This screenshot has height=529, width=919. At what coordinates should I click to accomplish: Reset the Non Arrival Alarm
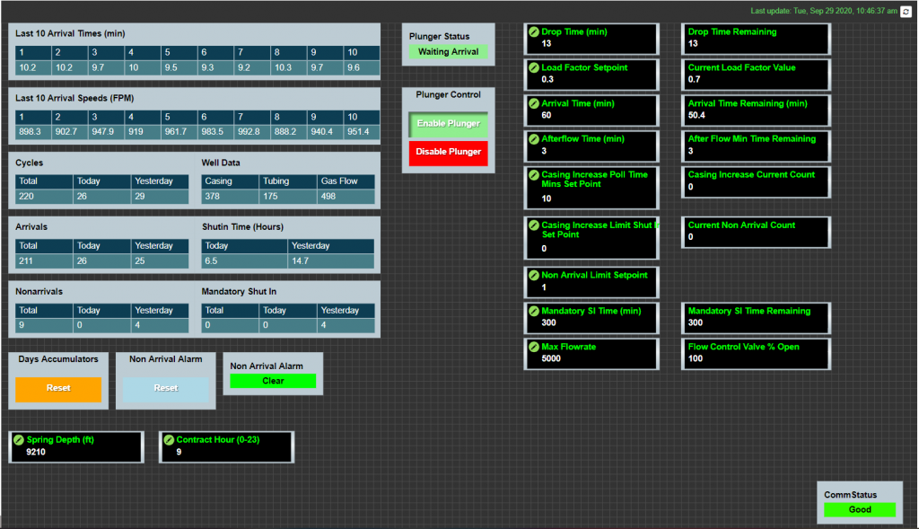pyautogui.click(x=166, y=389)
